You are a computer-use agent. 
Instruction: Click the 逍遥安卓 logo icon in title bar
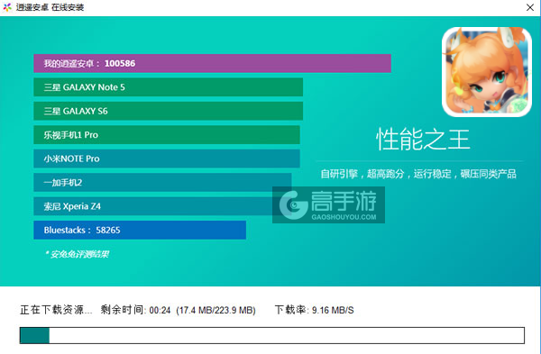(7, 7)
